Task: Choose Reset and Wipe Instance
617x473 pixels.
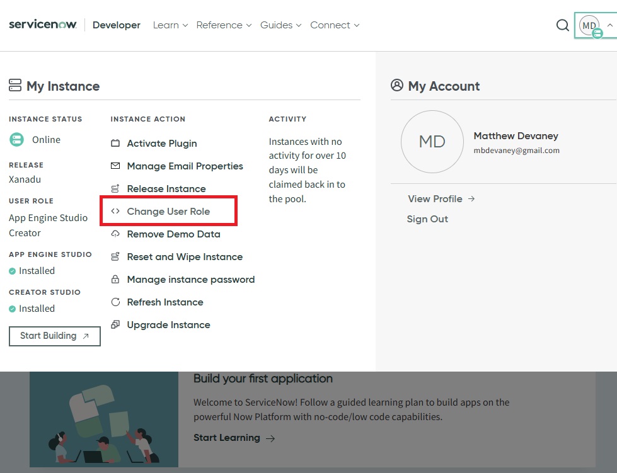Action: [x=185, y=257]
